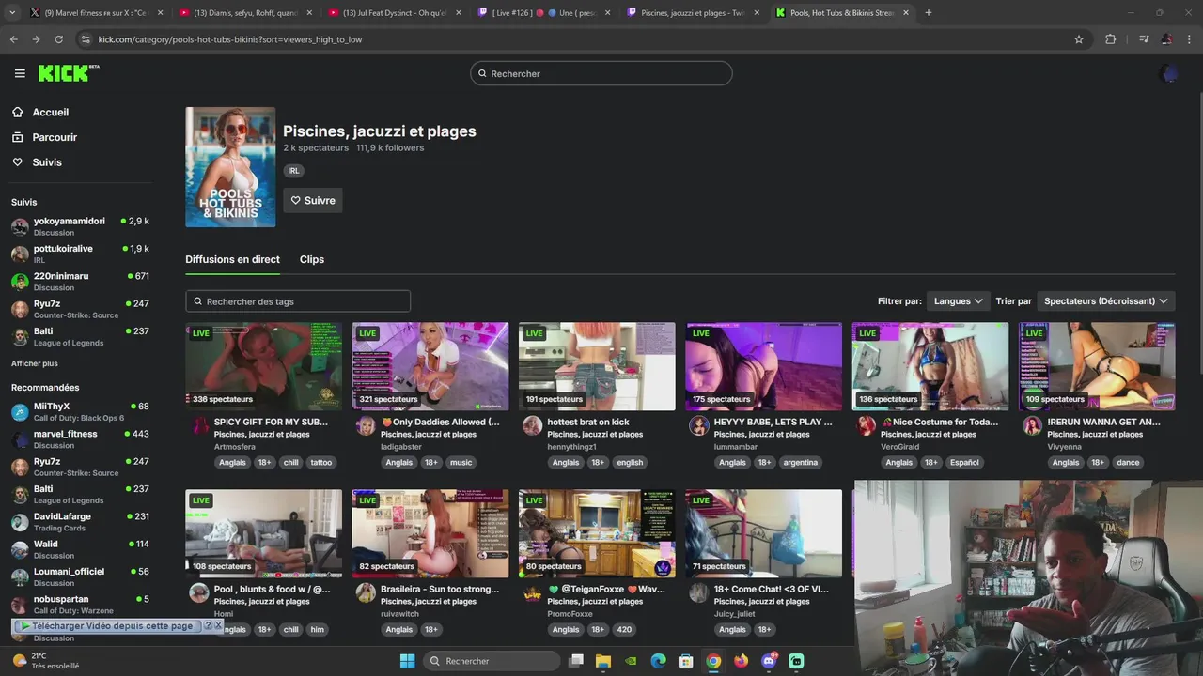Click the Suivre follow button for the category

[x=313, y=200]
